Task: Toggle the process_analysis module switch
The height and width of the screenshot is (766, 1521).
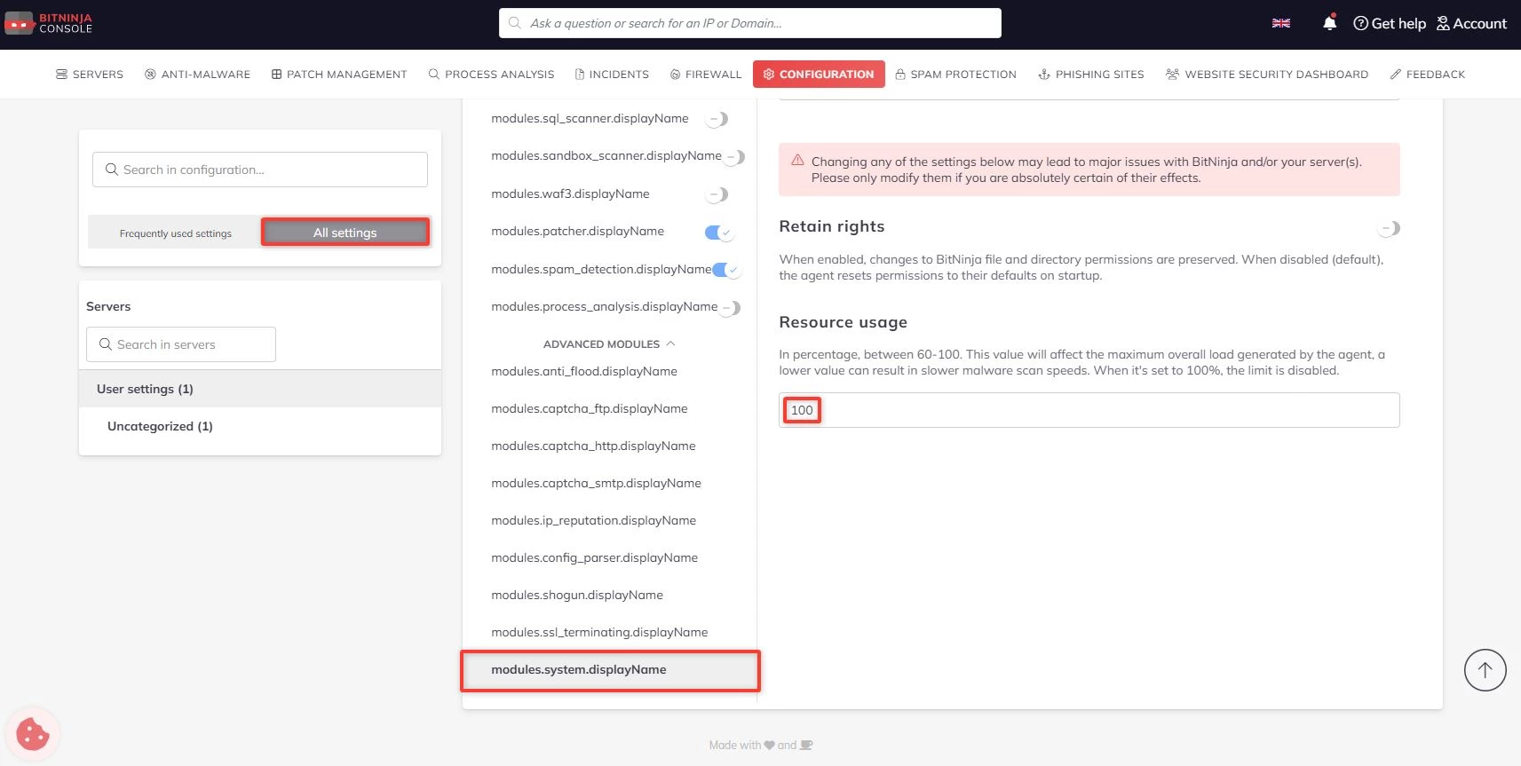Action: tap(729, 308)
